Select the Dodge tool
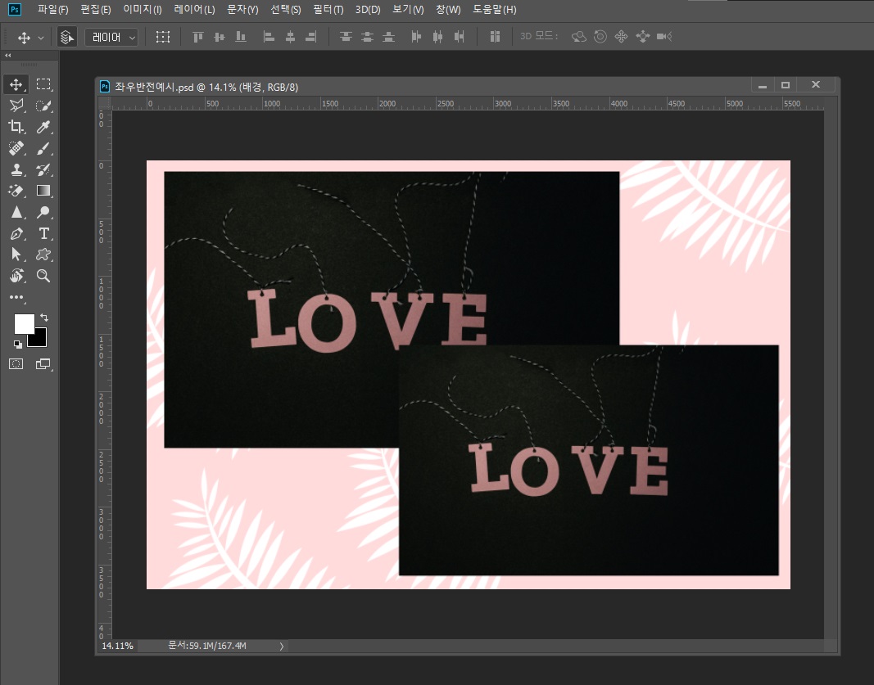The height and width of the screenshot is (685, 874). pyautogui.click(x=43, y=212)
